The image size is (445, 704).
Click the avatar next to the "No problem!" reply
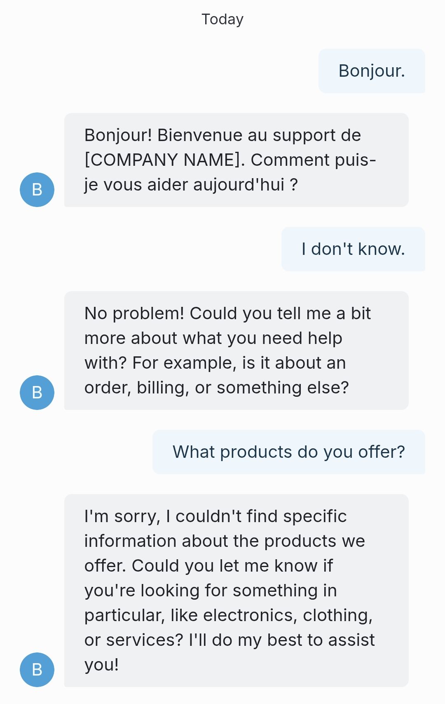pos(37,393)
